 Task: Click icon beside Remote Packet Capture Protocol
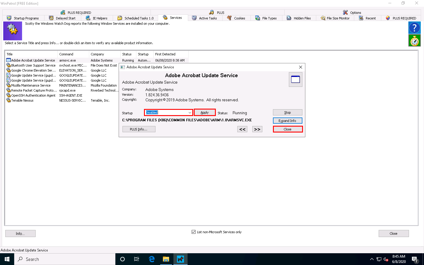(9, 90)
